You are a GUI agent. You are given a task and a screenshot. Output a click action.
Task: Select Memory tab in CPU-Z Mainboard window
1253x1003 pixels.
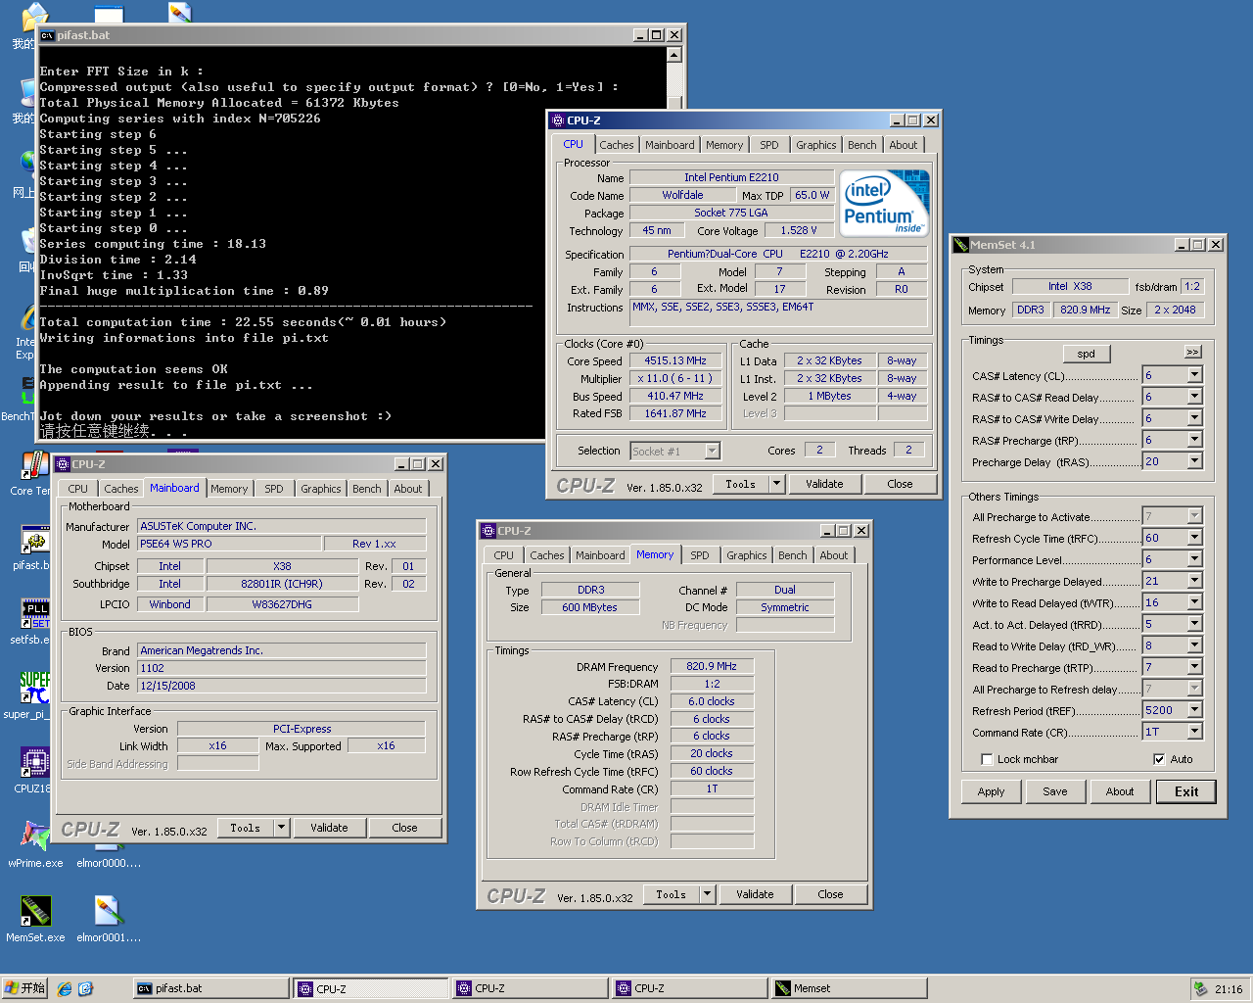(x=229, y=489)
